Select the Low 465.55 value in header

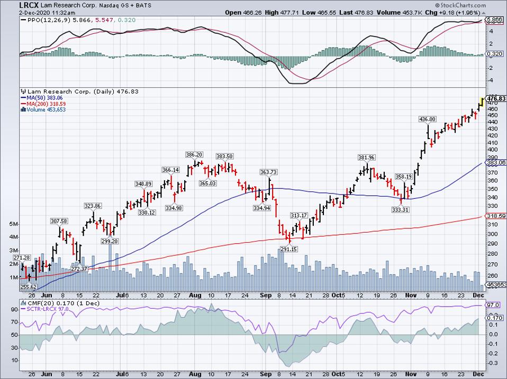tap(319, 13)
